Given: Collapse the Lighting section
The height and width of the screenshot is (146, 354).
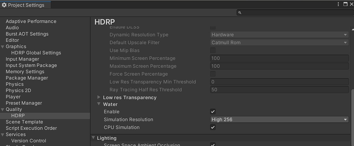Looking at the screenshot, I should coord(93,138).
